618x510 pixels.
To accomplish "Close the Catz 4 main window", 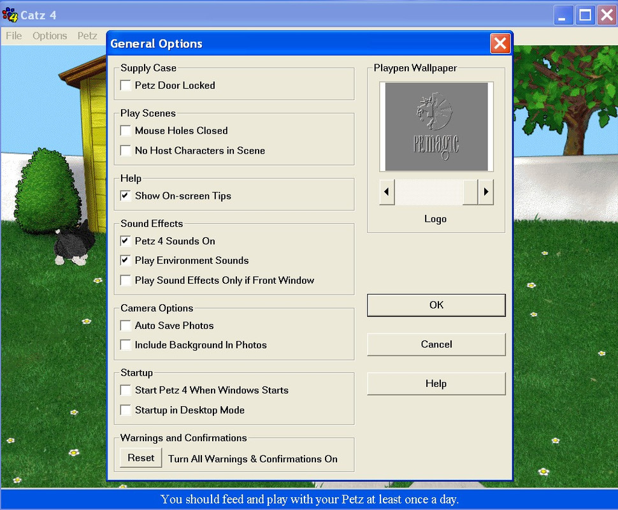I will [x=607, y=15].
